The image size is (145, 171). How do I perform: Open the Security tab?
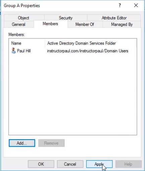[65, 18]
